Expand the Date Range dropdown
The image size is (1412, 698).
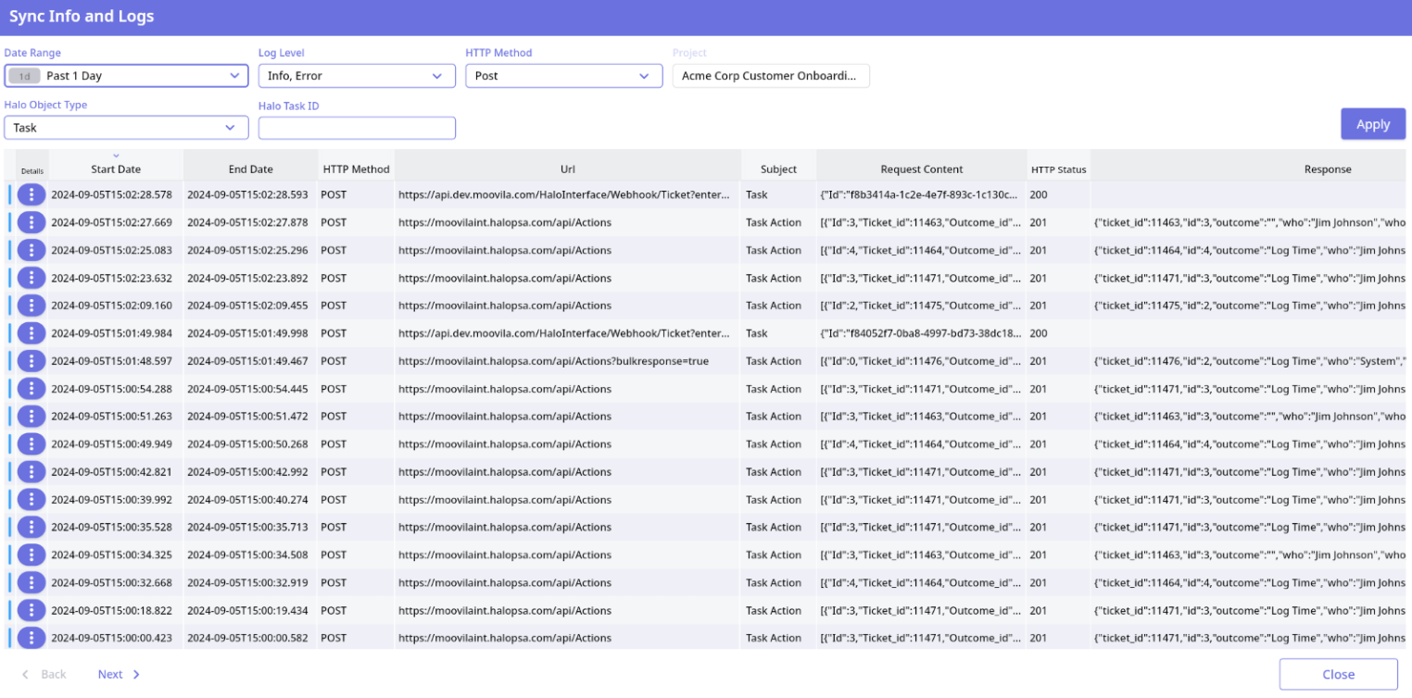pos(126,76)
